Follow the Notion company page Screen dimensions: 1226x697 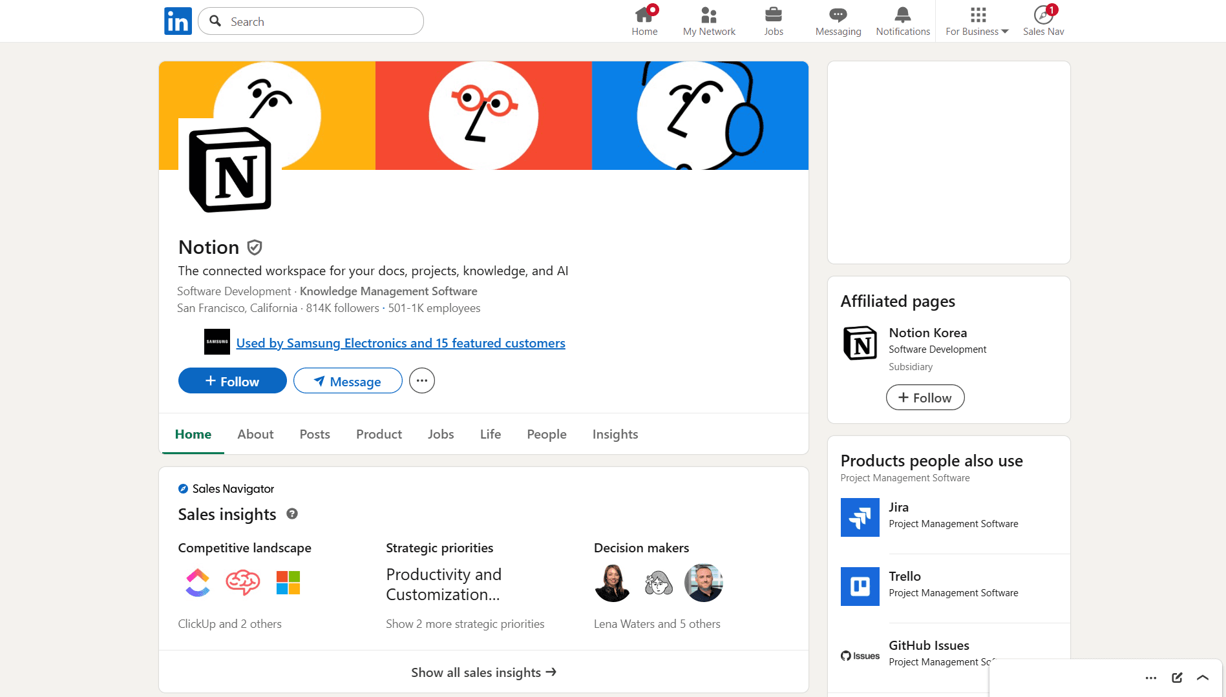(232, 380)
